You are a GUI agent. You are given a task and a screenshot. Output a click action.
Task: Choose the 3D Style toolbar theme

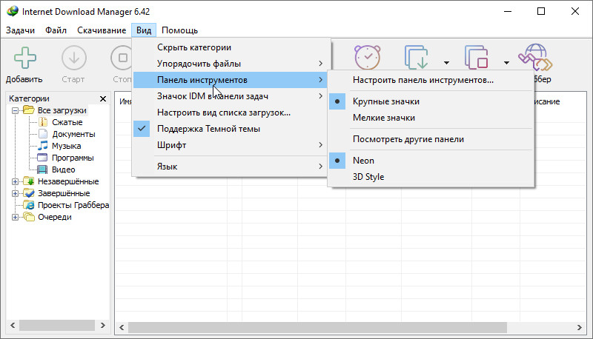pos(368,177)
